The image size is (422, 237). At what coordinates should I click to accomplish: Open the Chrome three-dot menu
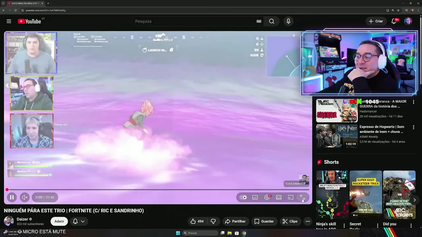[418, 10]
